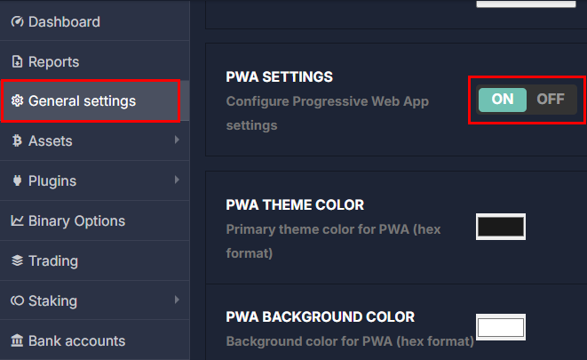Viewport: 587px width, 360px height.
Task: Open the PWA theme color swatch
Action: pyautogui.click(x=501, y=227)
